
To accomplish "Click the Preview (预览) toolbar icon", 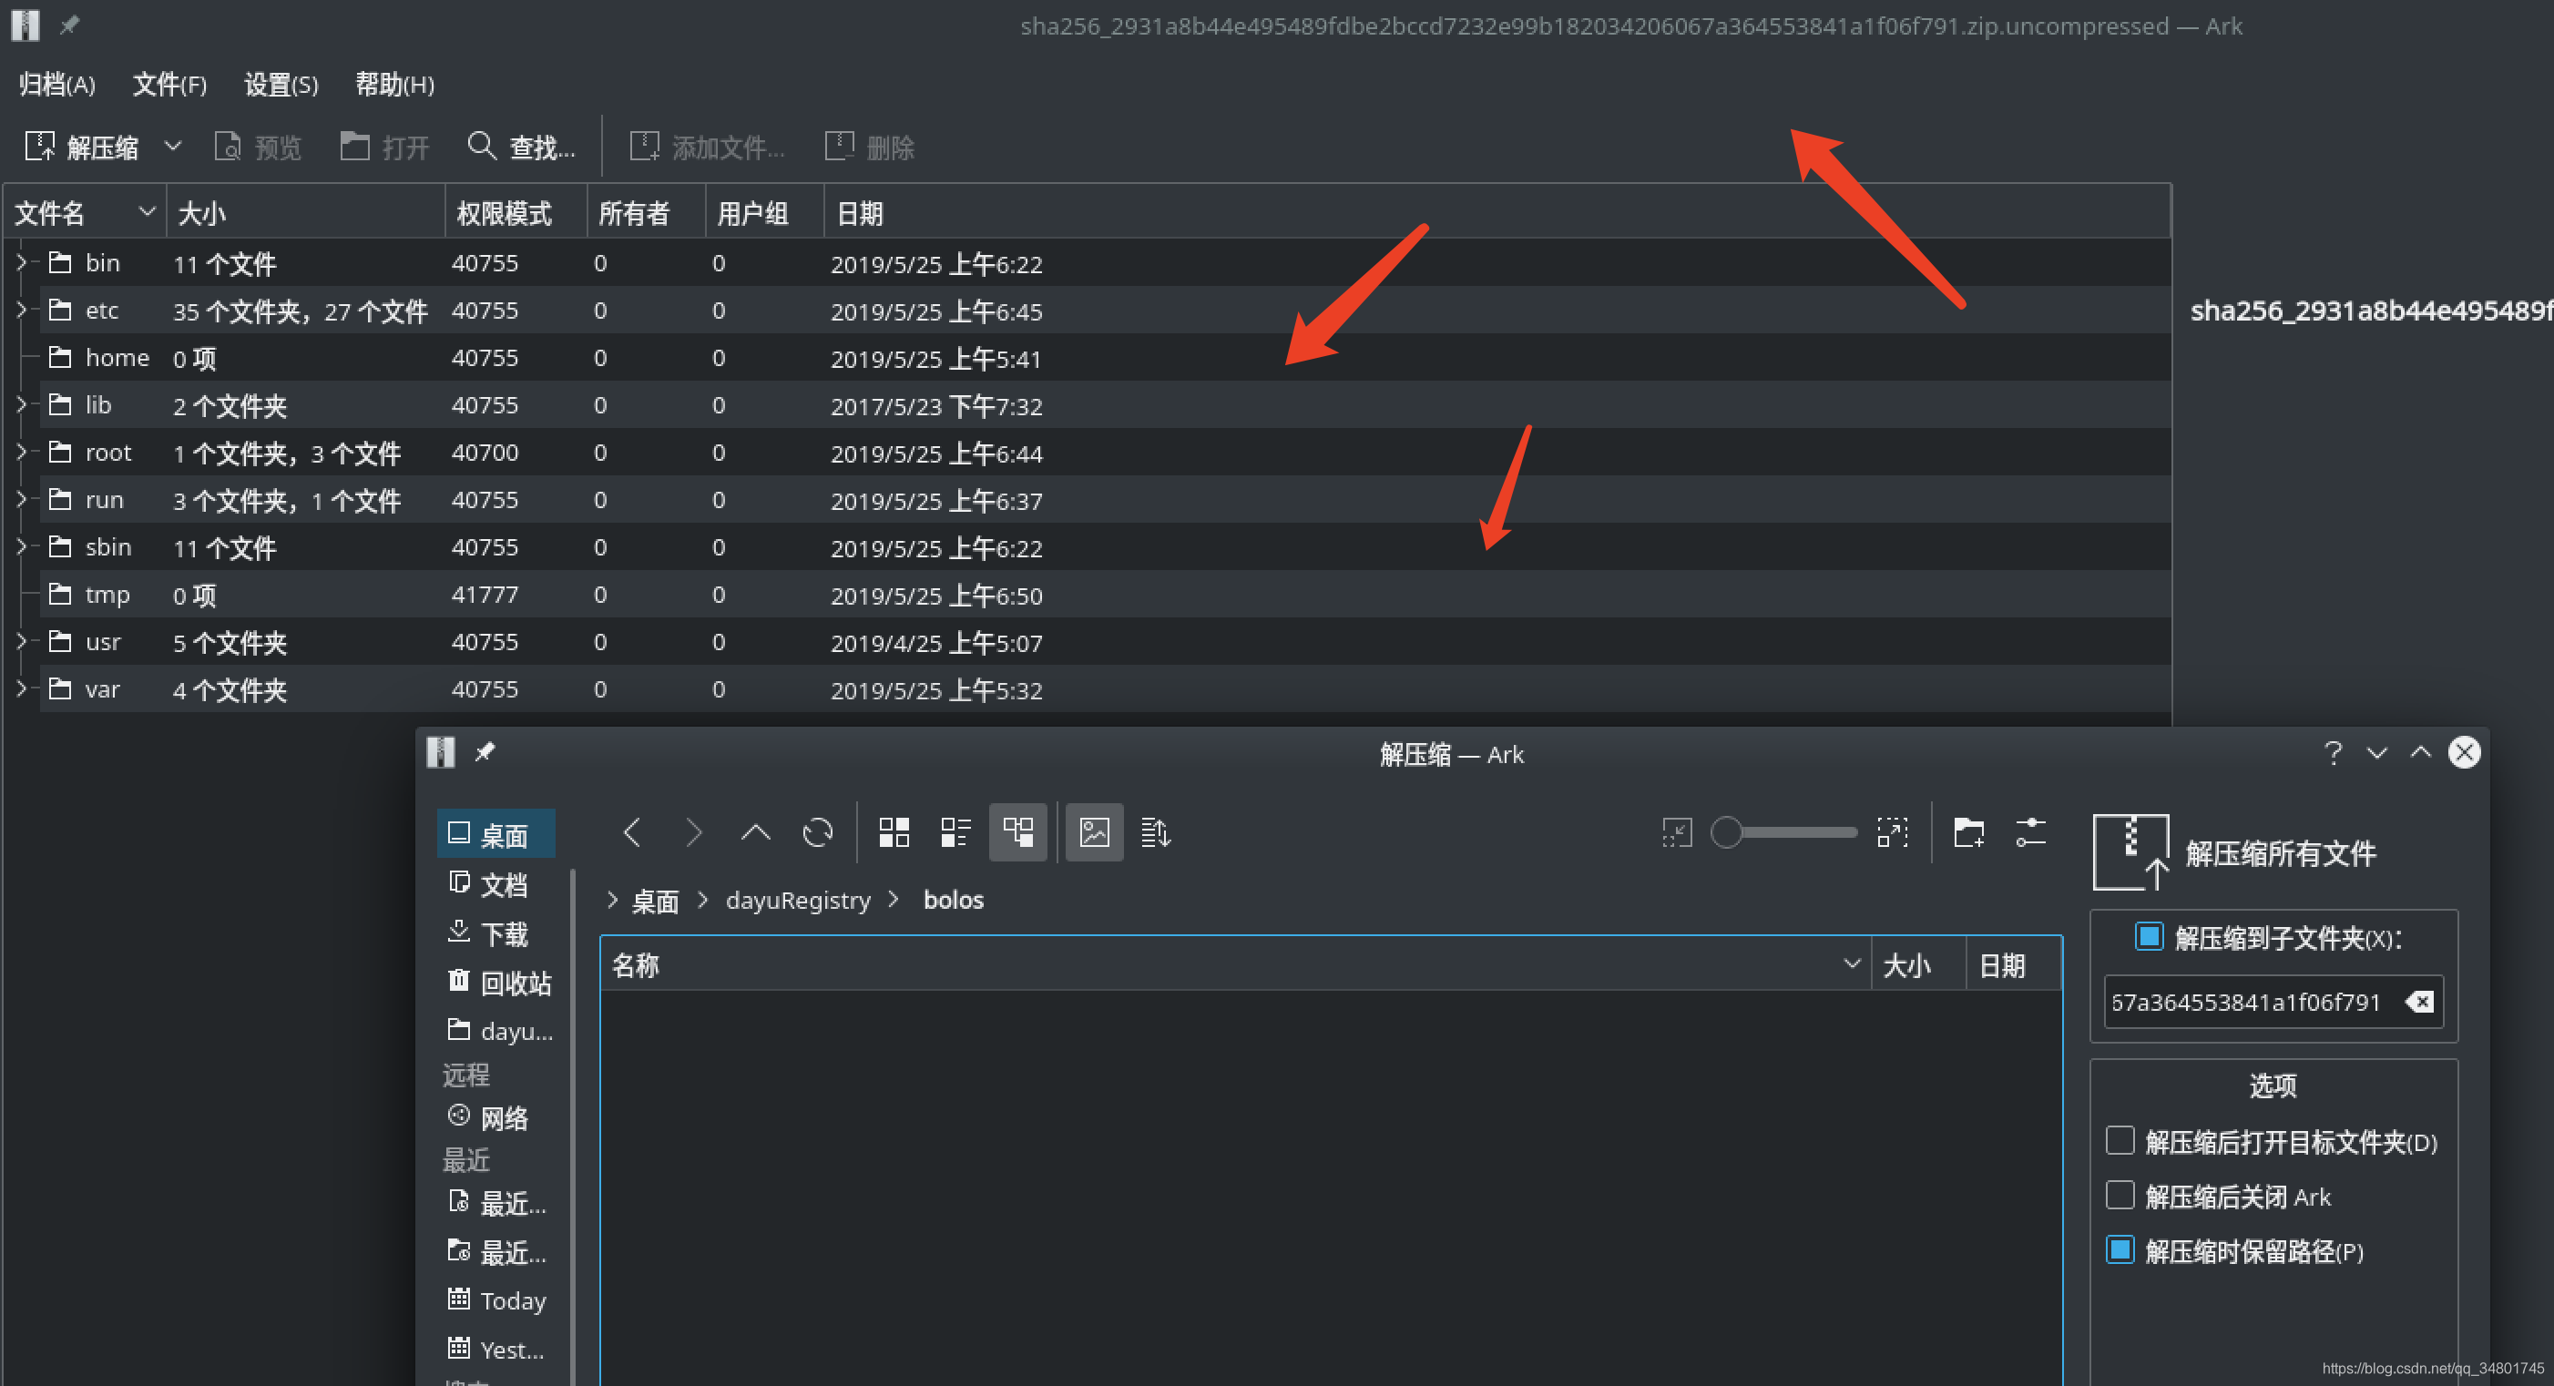I will click(x=228, y=147).
